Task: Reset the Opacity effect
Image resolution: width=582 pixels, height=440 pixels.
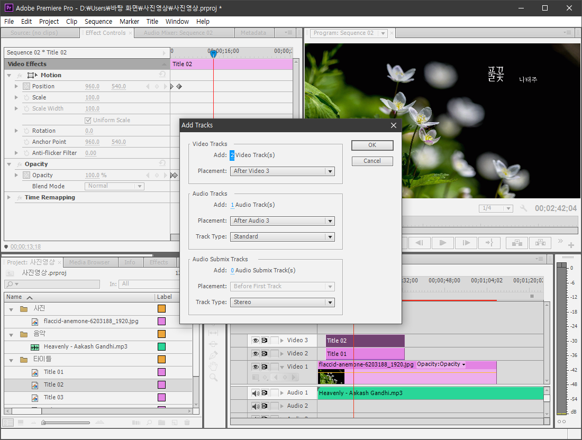Action: (162, 163)
